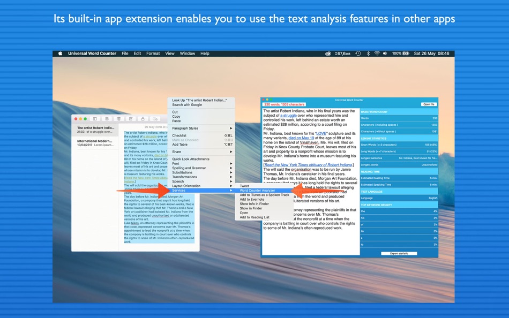Click the battery status icon
Screen dimensions: 509x318
coord(406,54)
